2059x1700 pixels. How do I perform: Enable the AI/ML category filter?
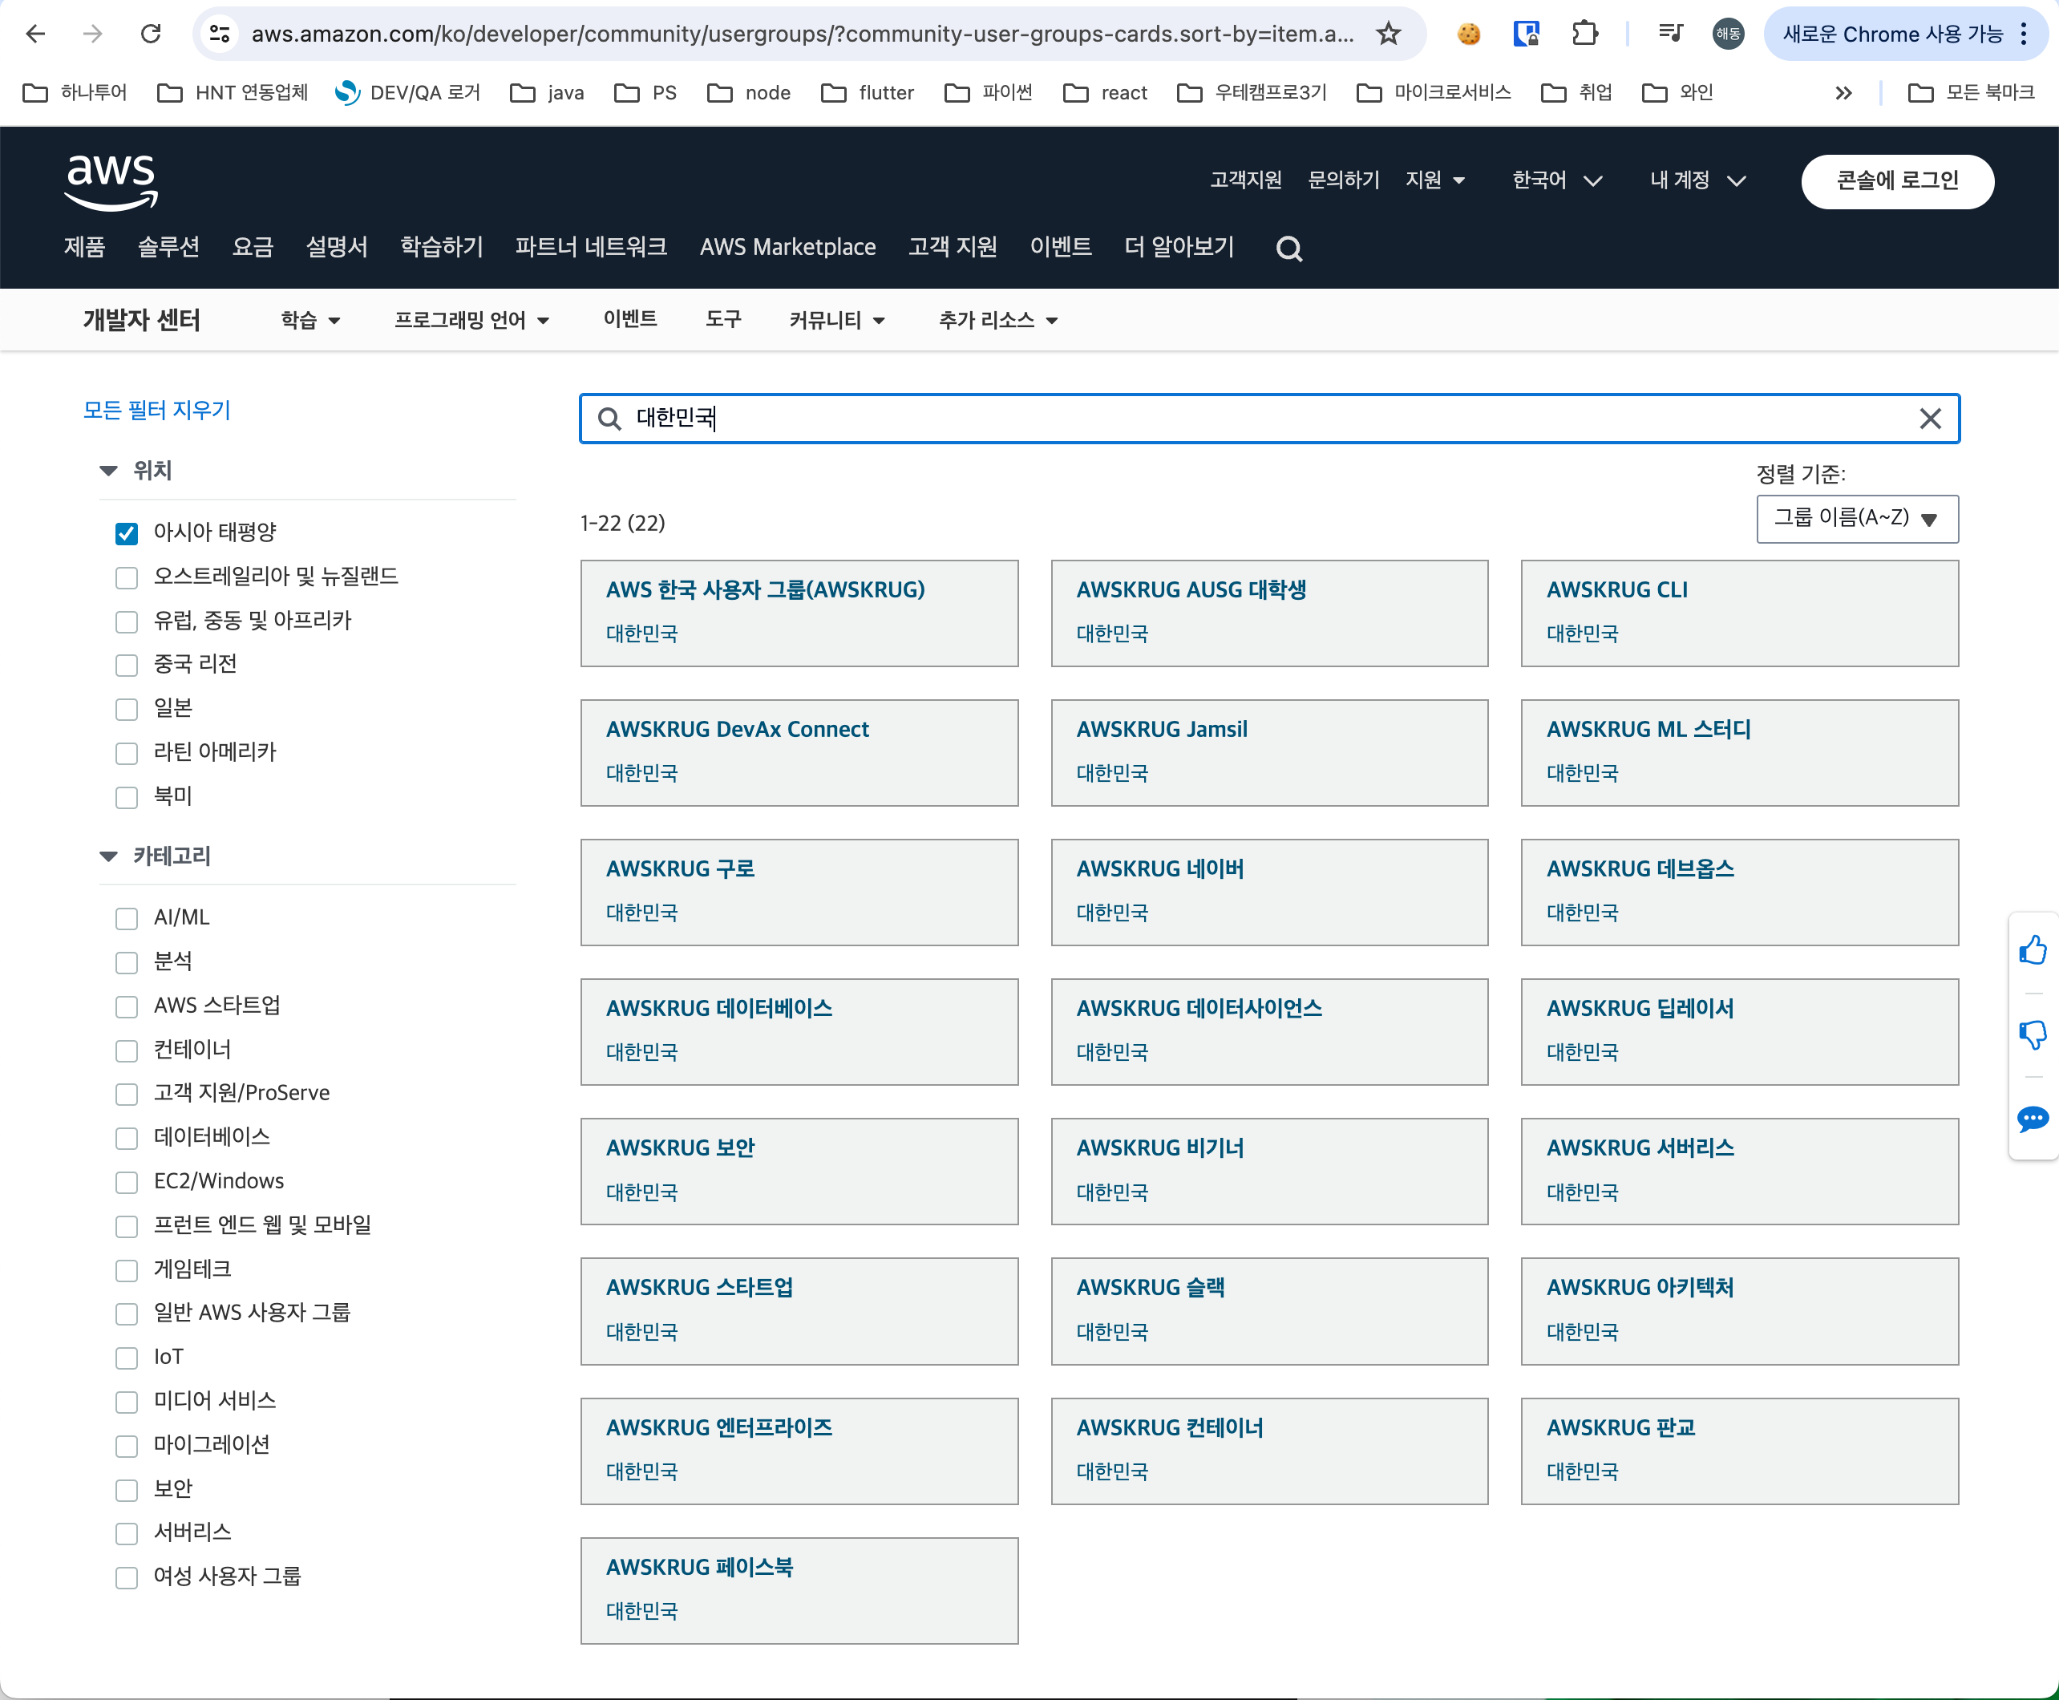[x=127, y=918]
